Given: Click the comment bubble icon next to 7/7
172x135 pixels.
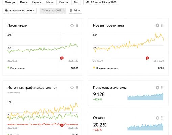Looking at the screenshot, I should tap(71, 10).
